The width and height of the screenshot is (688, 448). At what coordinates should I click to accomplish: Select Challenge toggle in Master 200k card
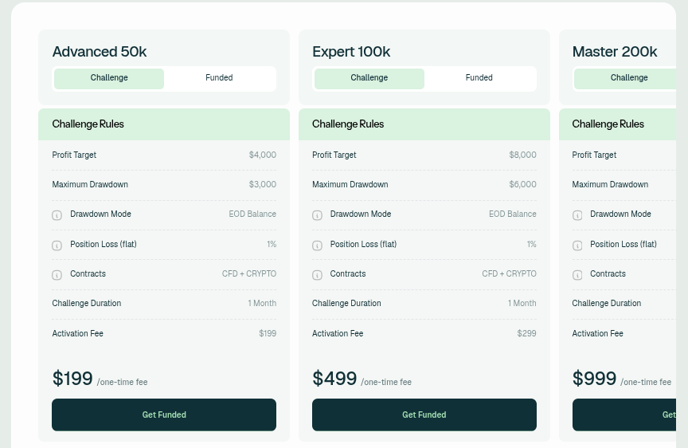625,79
